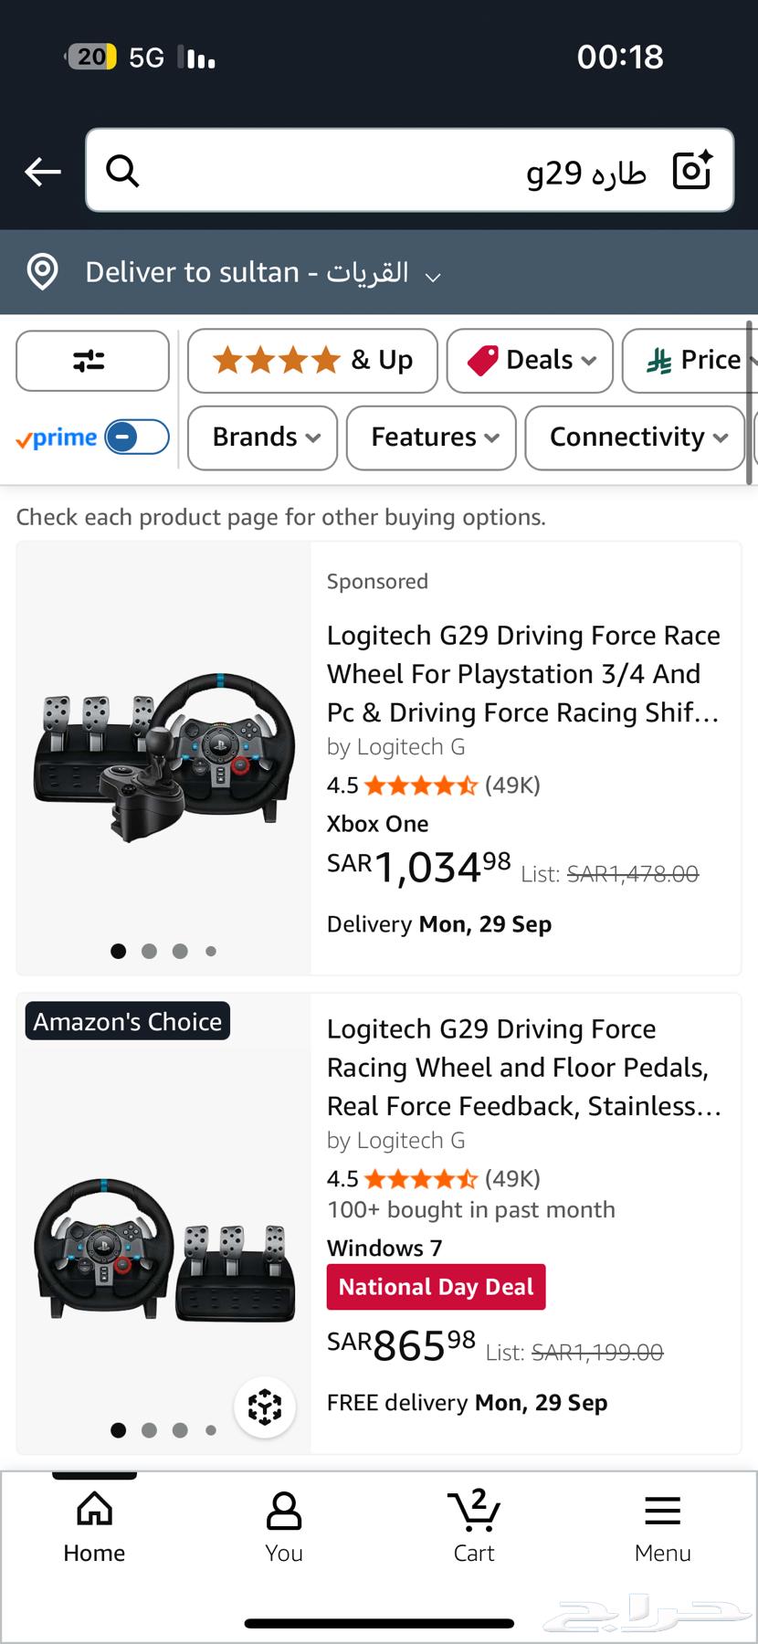Tap the back arrow icon
Image resolution: width=758 pixels, height=1644 pixels.
pos(43,171)
